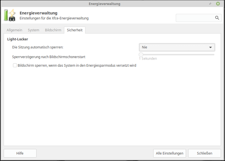Enable Bildschirm sperren on Energiesparmodus checkbox
This screenshot has height=161, width=225.
15,65
